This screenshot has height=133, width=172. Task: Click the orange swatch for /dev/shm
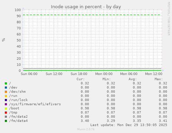click(6, 92)
